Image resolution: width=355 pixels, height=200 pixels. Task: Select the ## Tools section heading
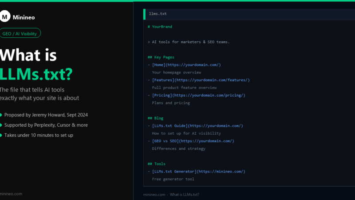157,164
